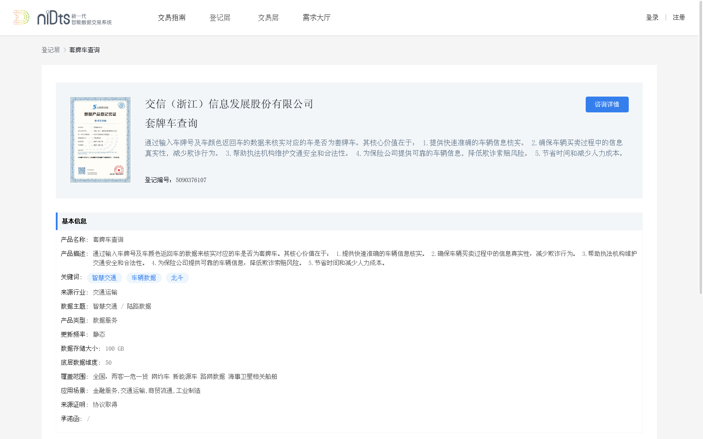This screenshot has height=439, width=703.
Task: Open the 交易指南 menu
Action: 172,18
